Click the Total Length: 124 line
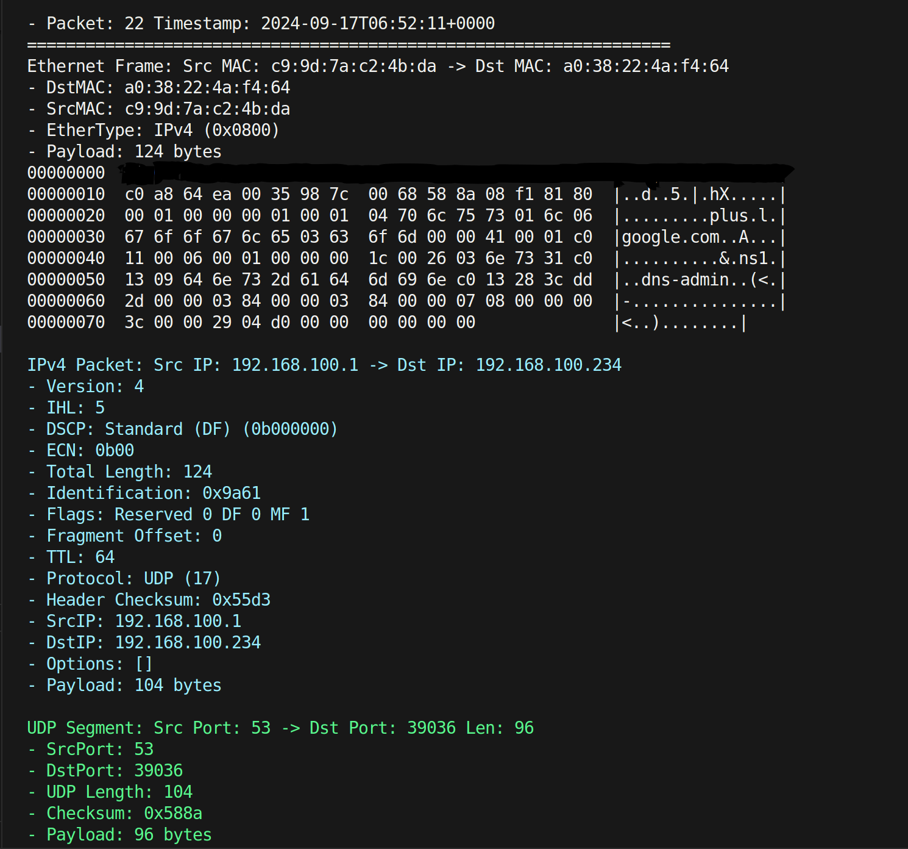Image resolution: width=908 pixels, height=849 pixels. (120, 472)
